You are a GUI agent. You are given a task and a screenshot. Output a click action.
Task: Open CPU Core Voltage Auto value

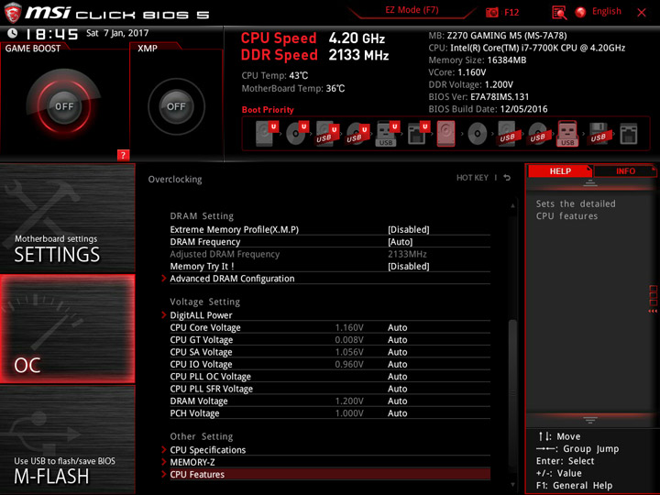pyautogui.click(x=397, y=327)
